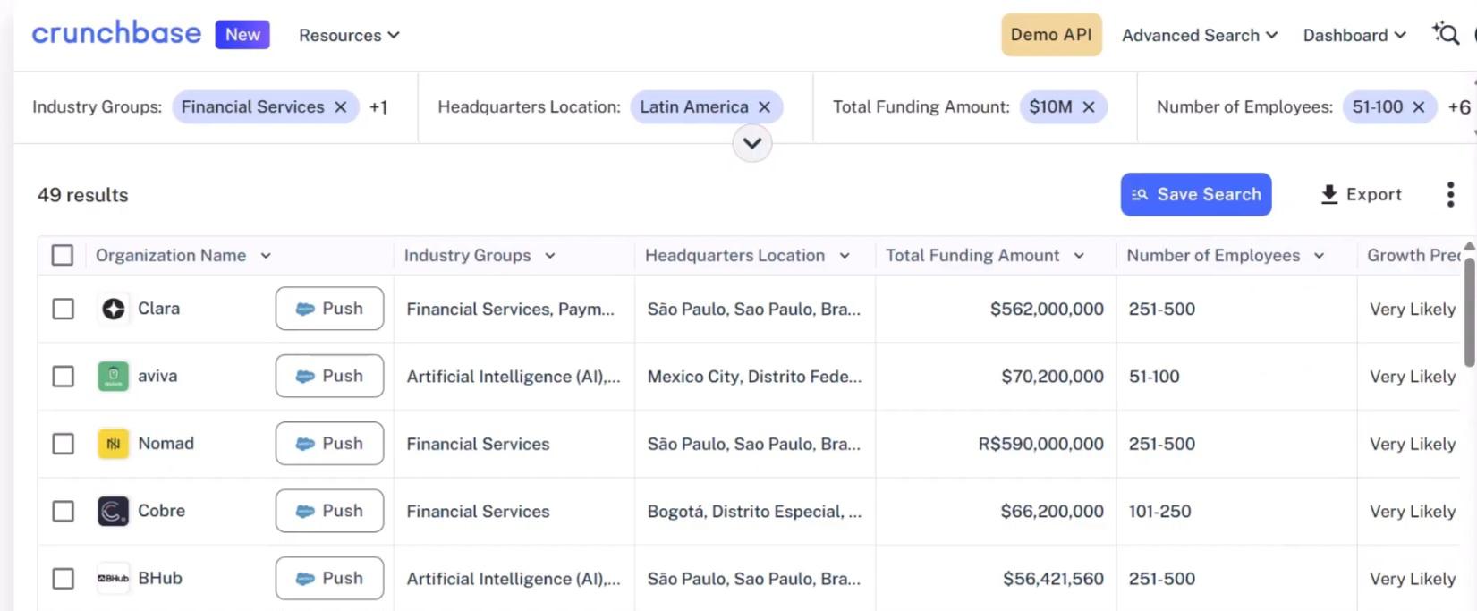1477x611 pixels.
Task: Click the Growth Prediction column header
Action: coord(1413,256)
